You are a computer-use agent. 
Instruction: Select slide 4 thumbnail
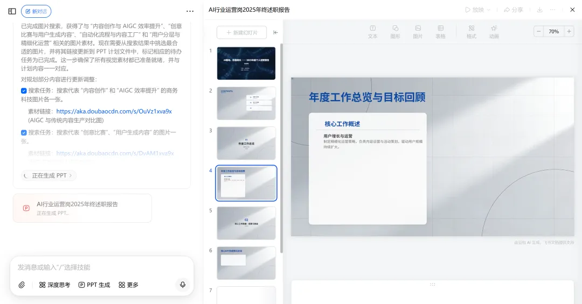246,183
